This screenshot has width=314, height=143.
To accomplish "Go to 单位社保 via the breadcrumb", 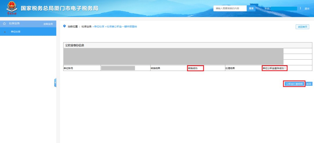I will (x=99, y=26).
